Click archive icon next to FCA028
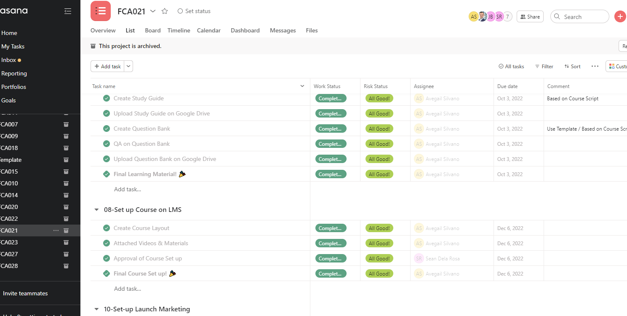Viewport: 627px width, 316px height. 66,266
